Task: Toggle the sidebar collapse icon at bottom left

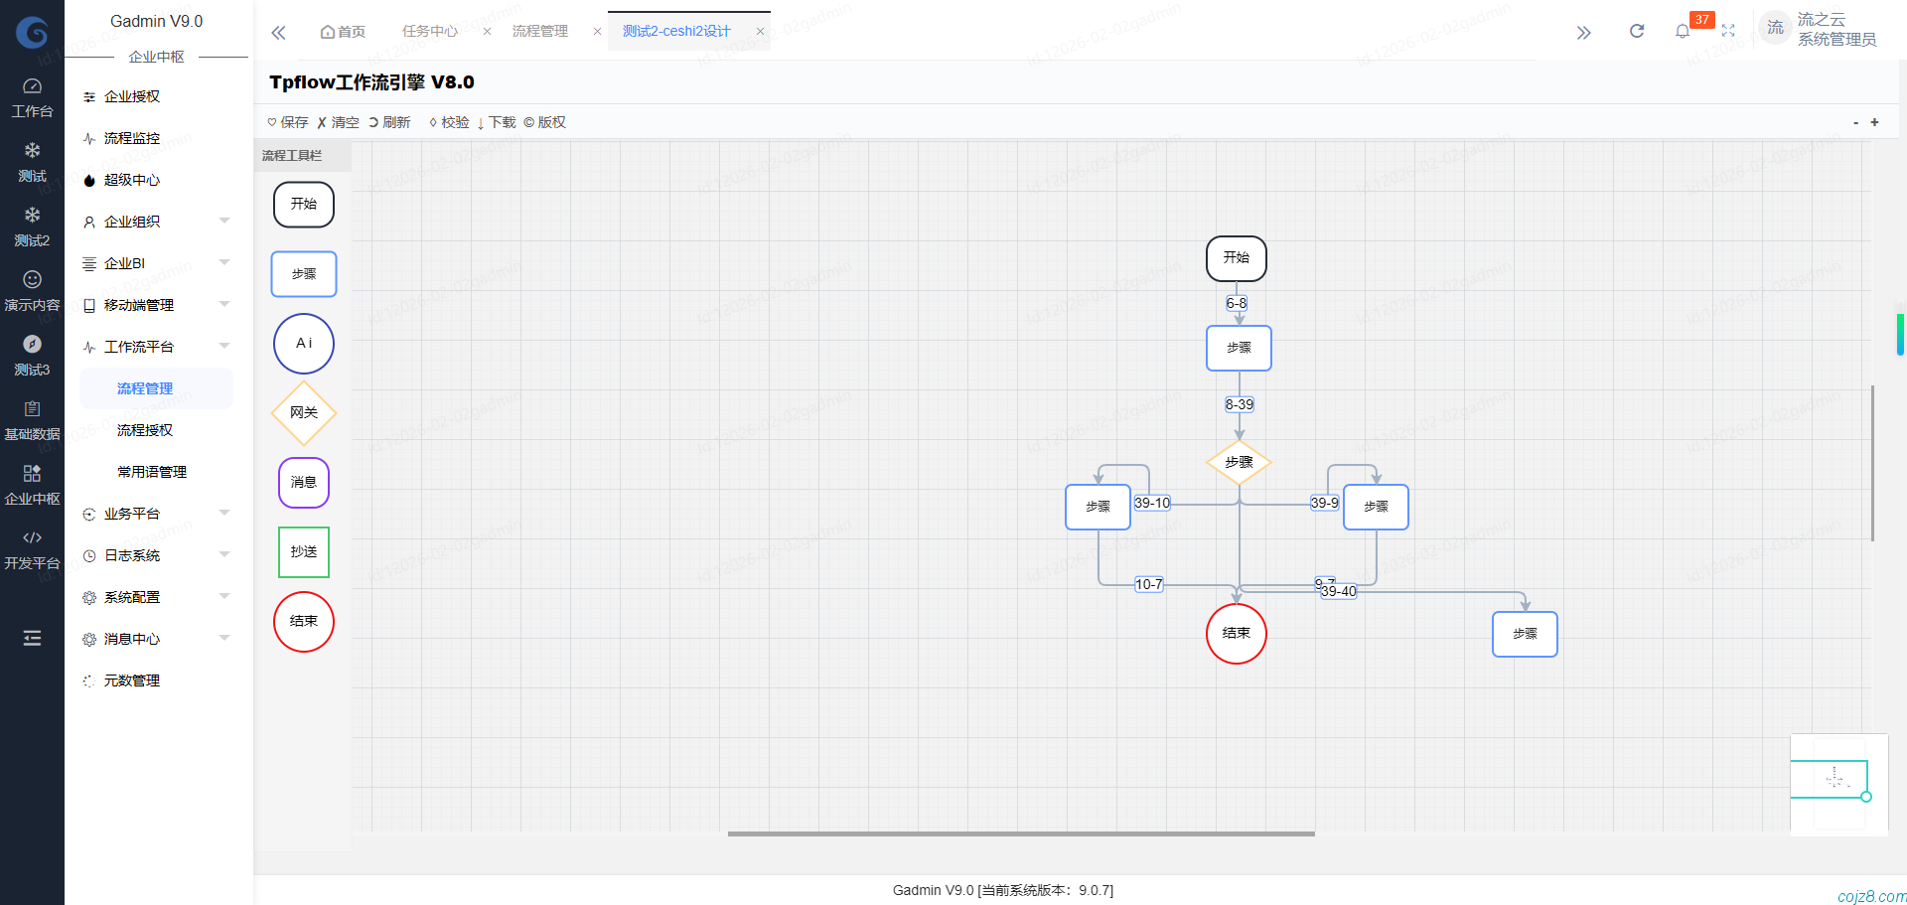Action: click(x=32, y=638)
